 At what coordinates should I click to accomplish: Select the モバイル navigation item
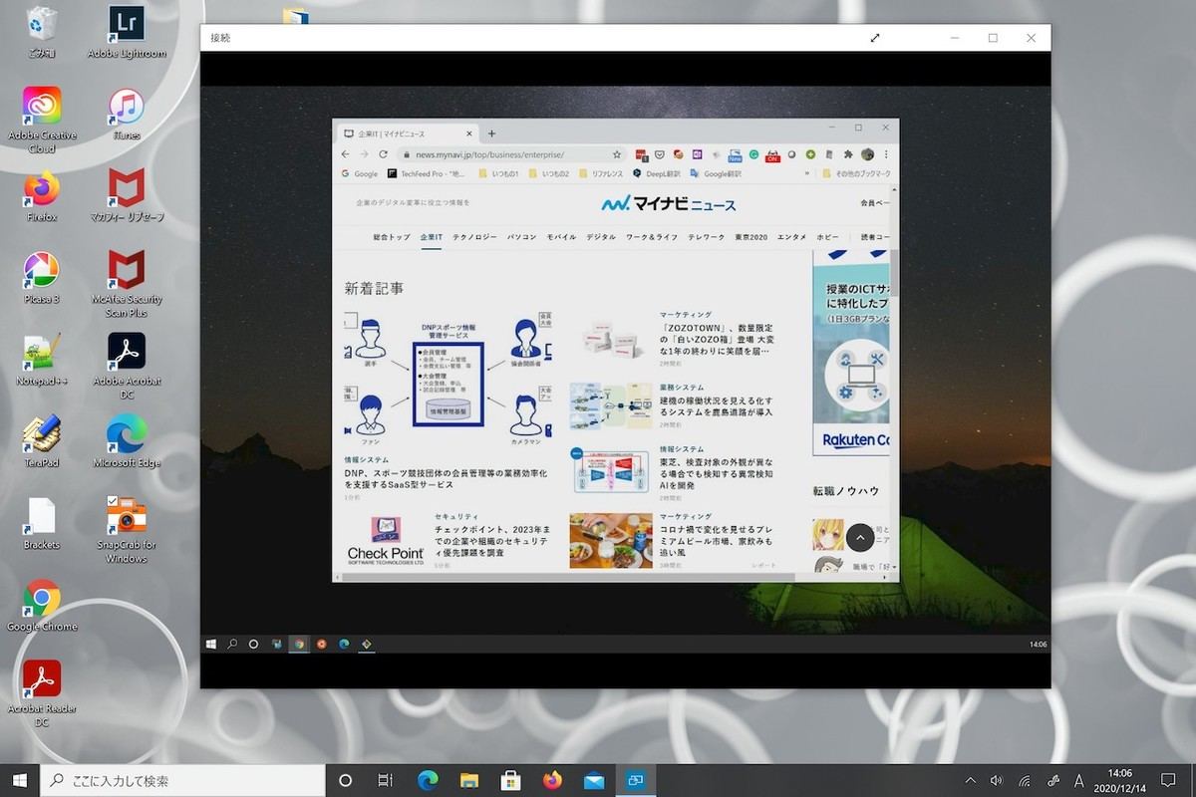561,237
